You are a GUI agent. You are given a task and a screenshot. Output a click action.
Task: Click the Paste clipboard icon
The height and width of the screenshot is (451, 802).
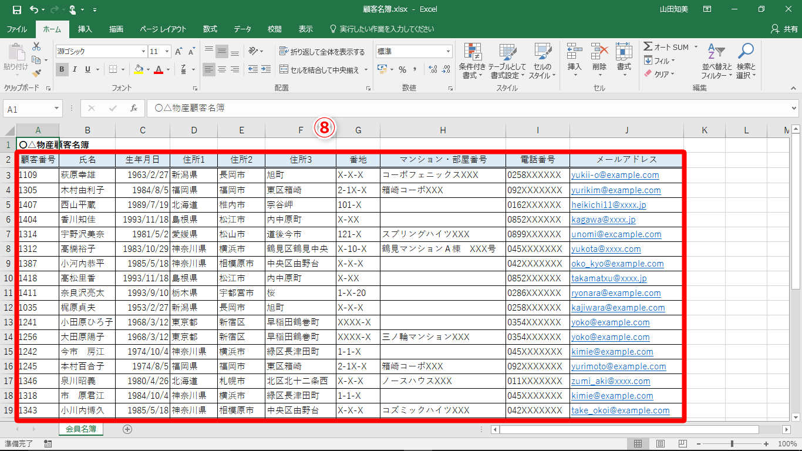coord(16,53)
